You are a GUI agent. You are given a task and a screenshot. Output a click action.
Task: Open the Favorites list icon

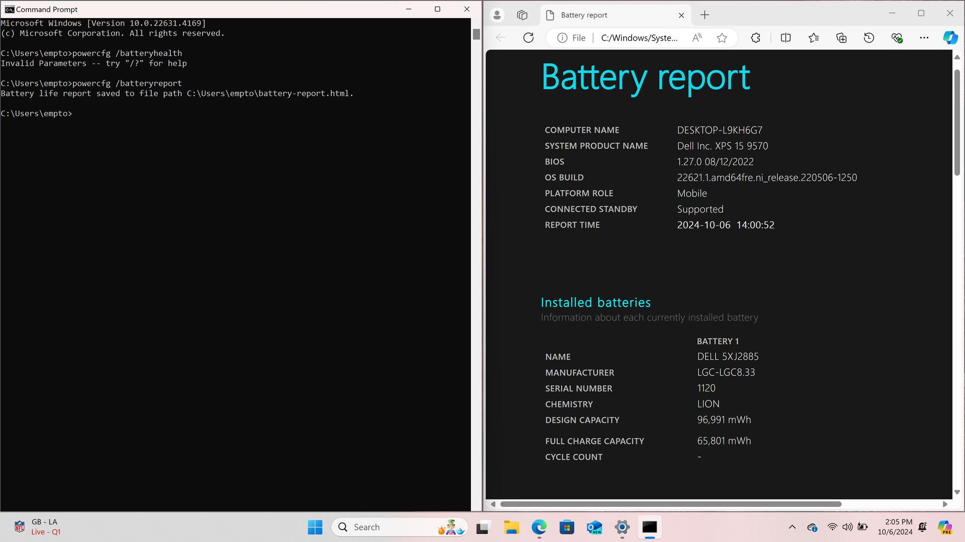coord(814,38)
